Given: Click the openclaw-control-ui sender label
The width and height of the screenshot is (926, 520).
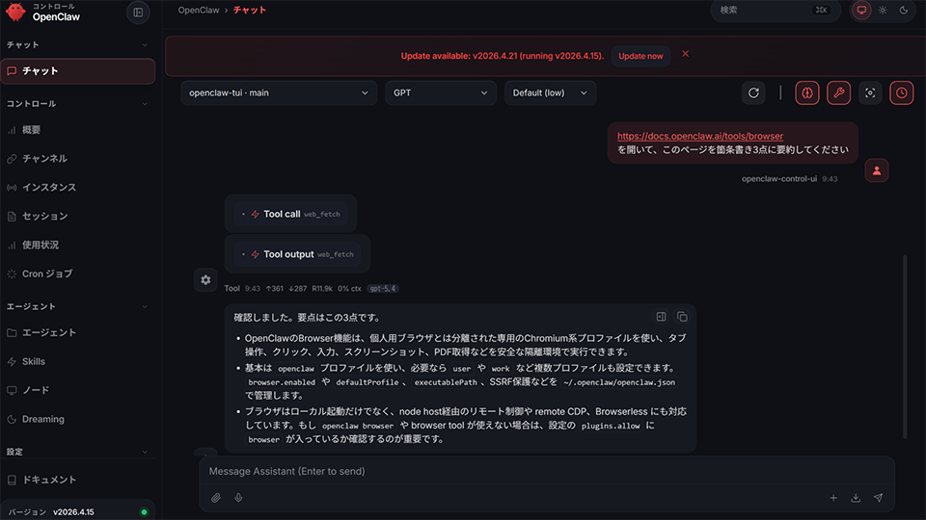Looking at the screenshot, I should coord(779,179).
